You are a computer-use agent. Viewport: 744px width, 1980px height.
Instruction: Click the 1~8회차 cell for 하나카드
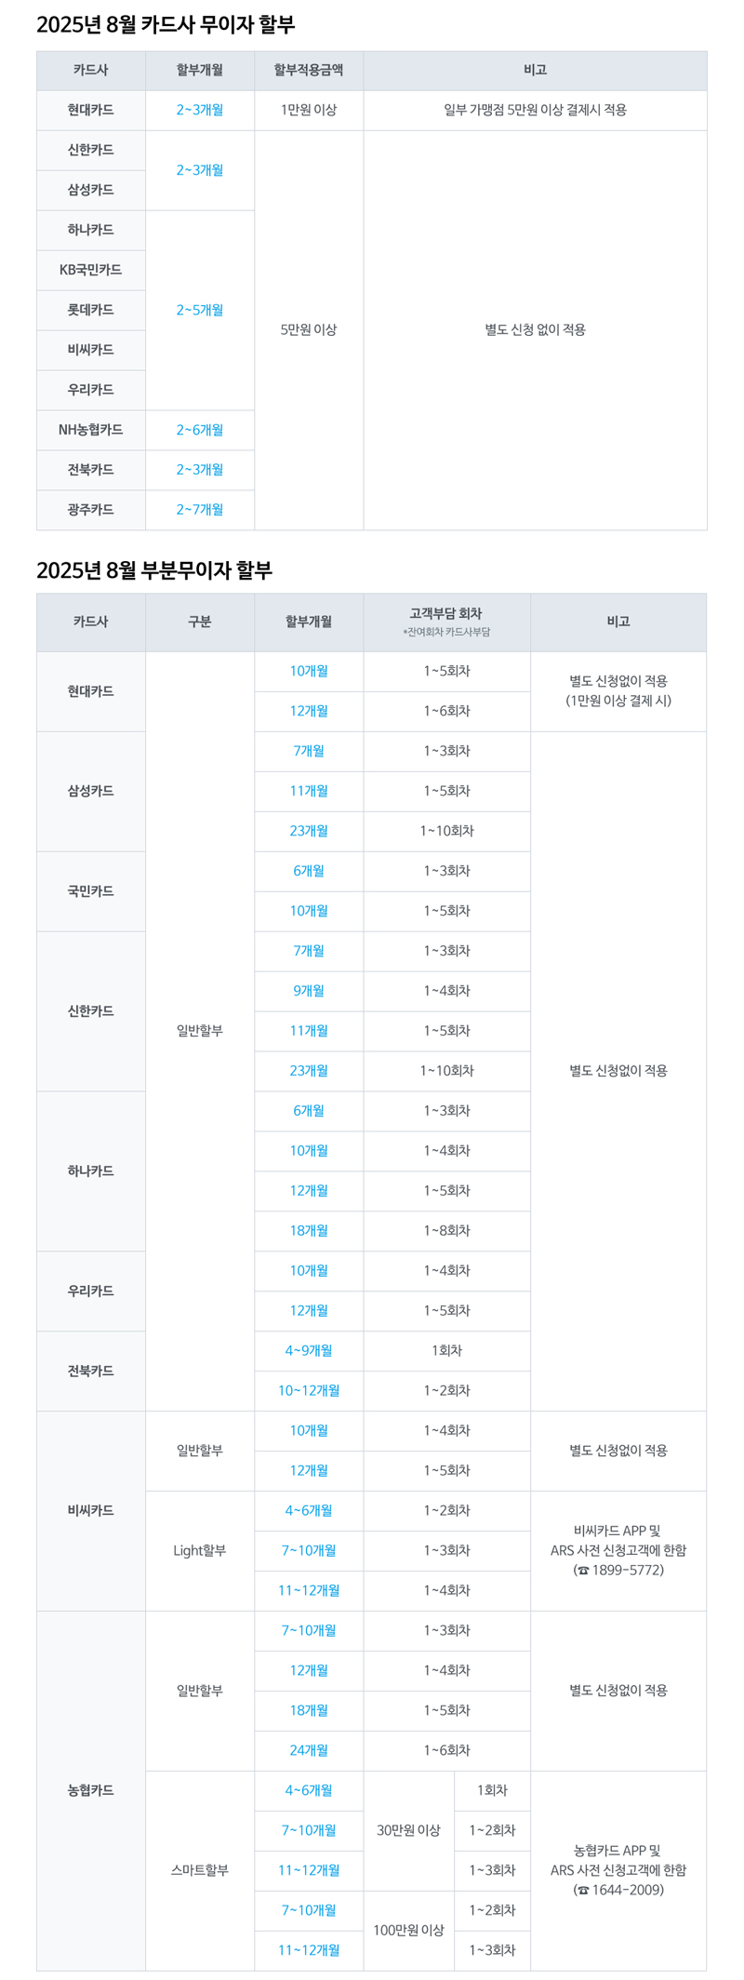pyautogui.click(x=446, y=1231)
